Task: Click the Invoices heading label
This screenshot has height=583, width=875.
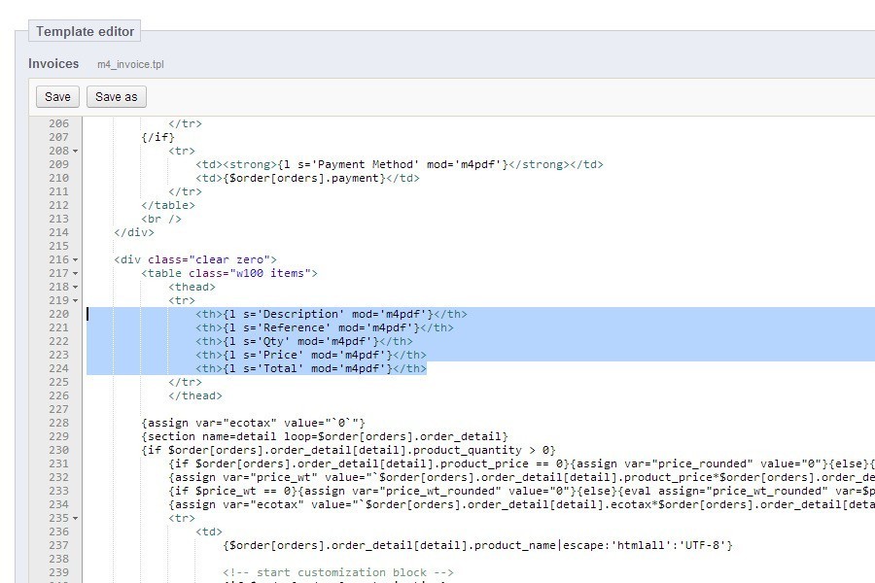Action: [x=53, y=63]
